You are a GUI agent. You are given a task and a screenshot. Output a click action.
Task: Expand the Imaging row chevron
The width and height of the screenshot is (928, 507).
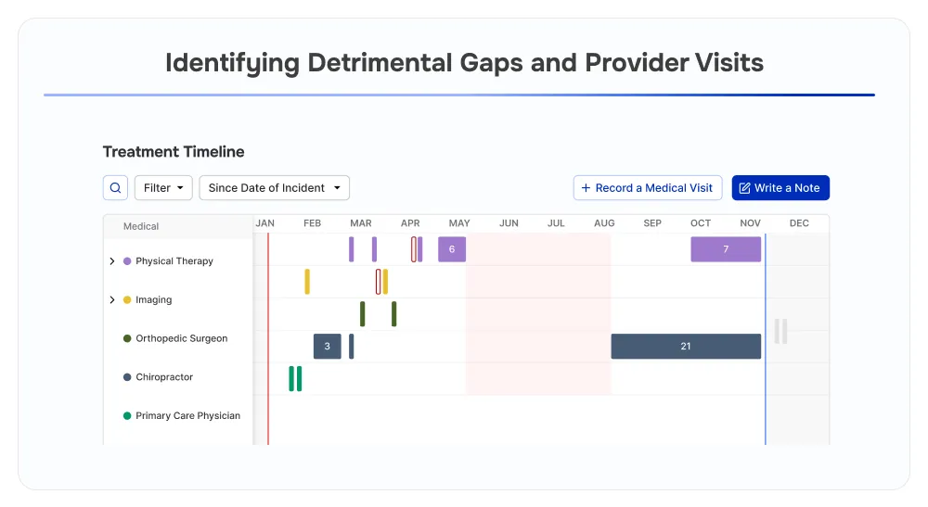pos(112,300)
